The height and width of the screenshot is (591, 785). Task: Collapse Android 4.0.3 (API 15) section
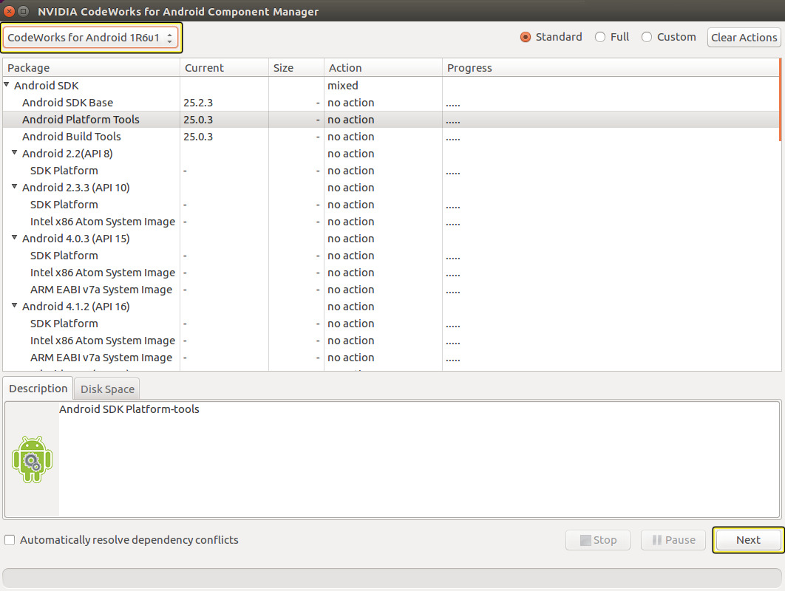point(14,238)
